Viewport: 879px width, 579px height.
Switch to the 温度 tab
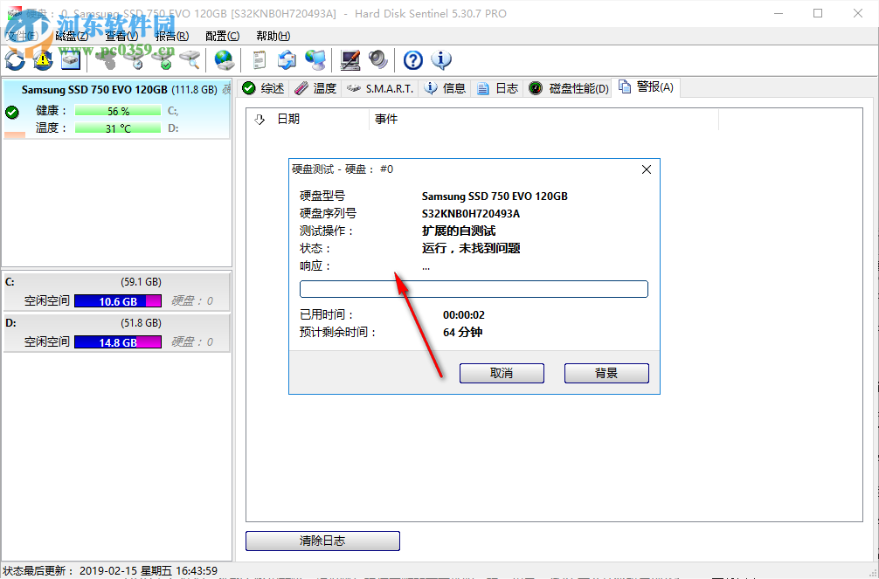[x=315, y=88]
